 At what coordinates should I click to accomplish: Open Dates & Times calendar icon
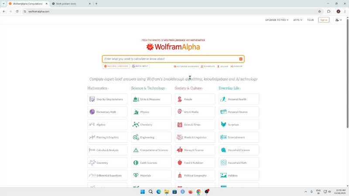tap(180, 125)
